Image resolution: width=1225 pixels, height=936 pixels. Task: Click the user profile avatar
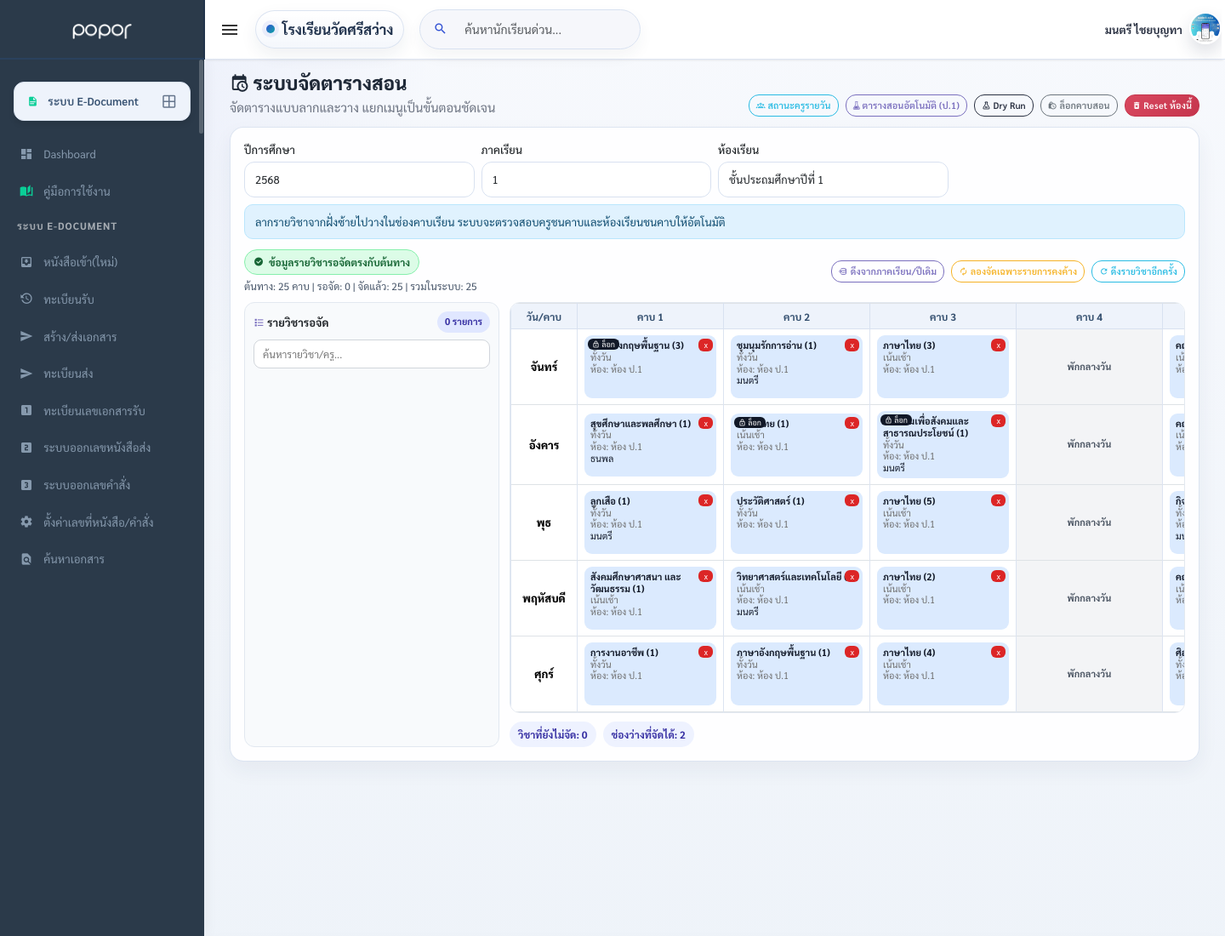pyautogui.click(x=1205, y=30)
